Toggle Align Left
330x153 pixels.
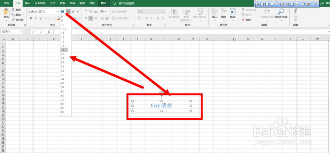pyautogui.click(x=86, y=18)
